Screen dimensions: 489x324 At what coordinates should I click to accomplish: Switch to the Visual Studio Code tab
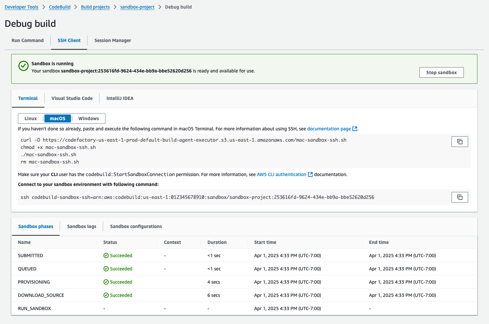(x=72, y=98)
